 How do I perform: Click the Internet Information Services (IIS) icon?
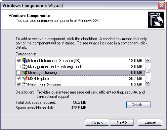click(25, 61)
